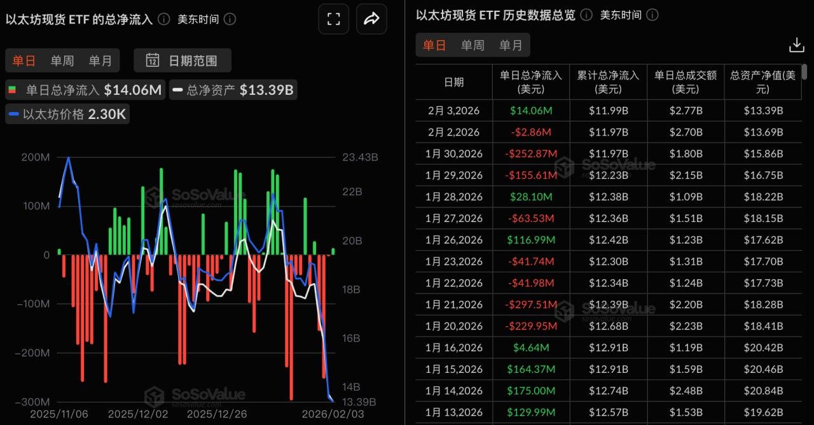Click the -$229.95M outflow cell

point(531,326)
